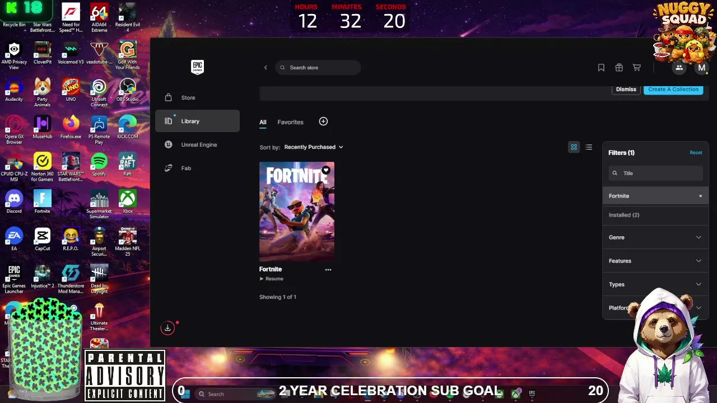Open the wishlist bookmark icon
The width and height of the screenshot is (717, 403).
pyautogui.click(x=601, y=68)
